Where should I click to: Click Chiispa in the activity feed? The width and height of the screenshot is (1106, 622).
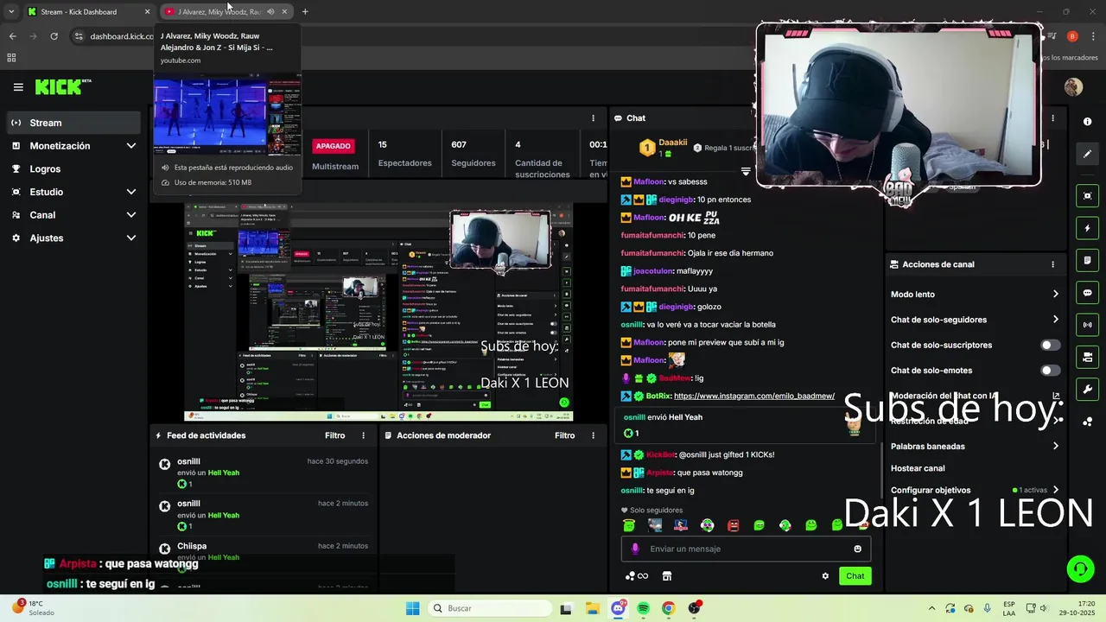[x=192, y=546]
